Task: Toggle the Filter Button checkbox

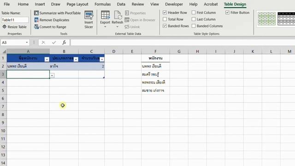Action: [x=227, y=12]
